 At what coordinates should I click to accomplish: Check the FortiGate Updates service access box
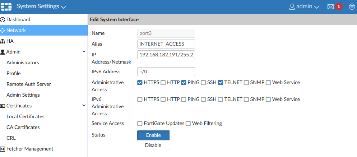coord(140,124)
